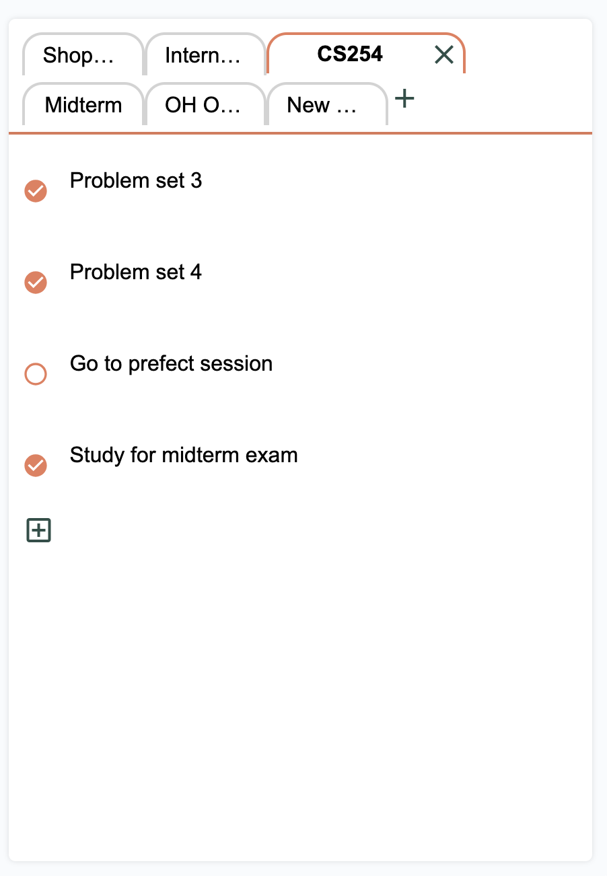Select the Study for midterm exam text

point(184,455)
